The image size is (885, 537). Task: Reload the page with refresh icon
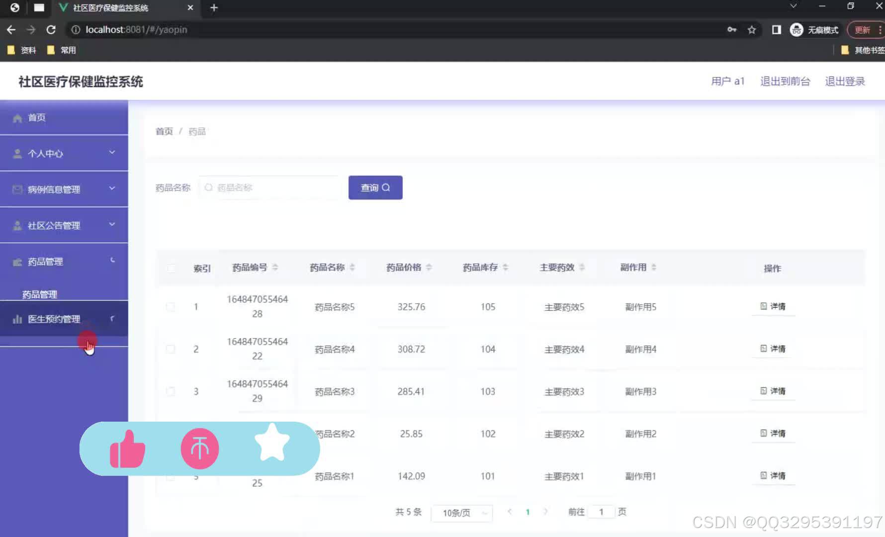tap(51, 30)
